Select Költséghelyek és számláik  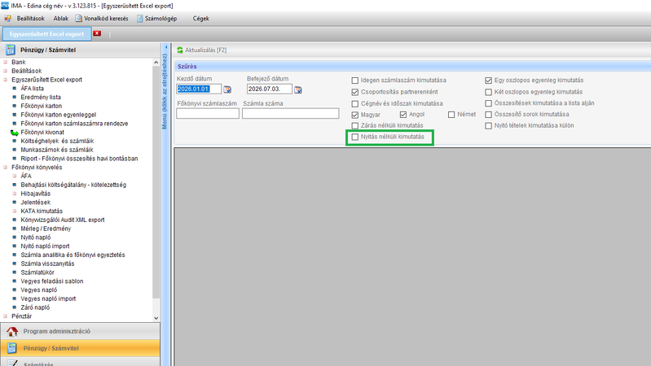coord(57,142)
